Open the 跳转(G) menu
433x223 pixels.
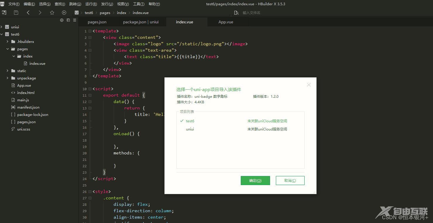click(x=75, y=4)
